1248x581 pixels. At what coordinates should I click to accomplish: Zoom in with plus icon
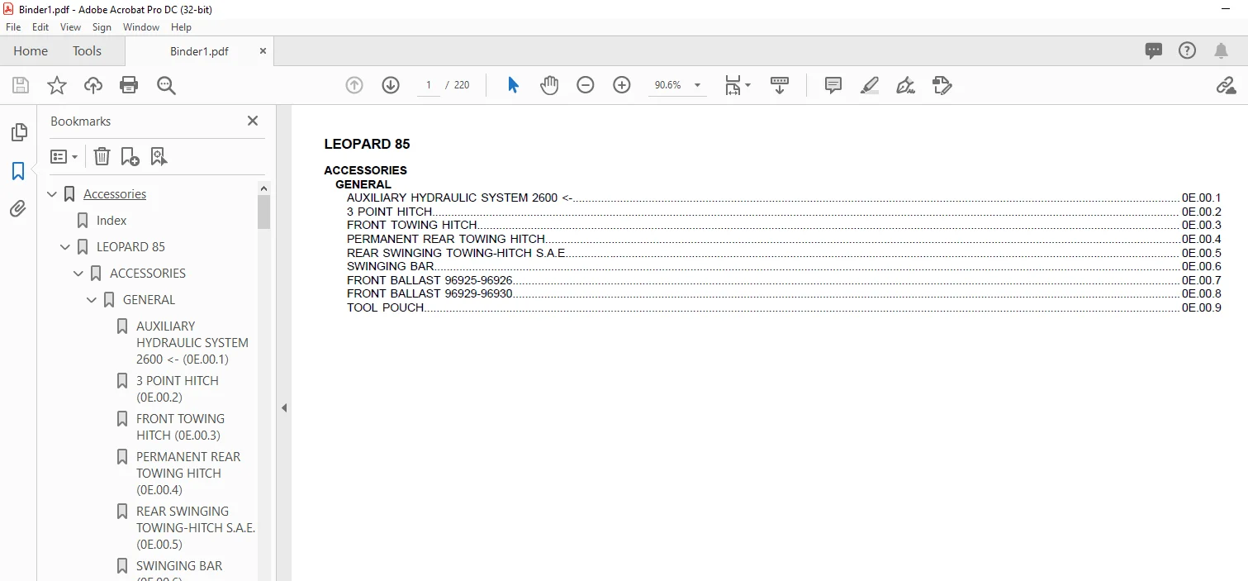pos(622,85)
